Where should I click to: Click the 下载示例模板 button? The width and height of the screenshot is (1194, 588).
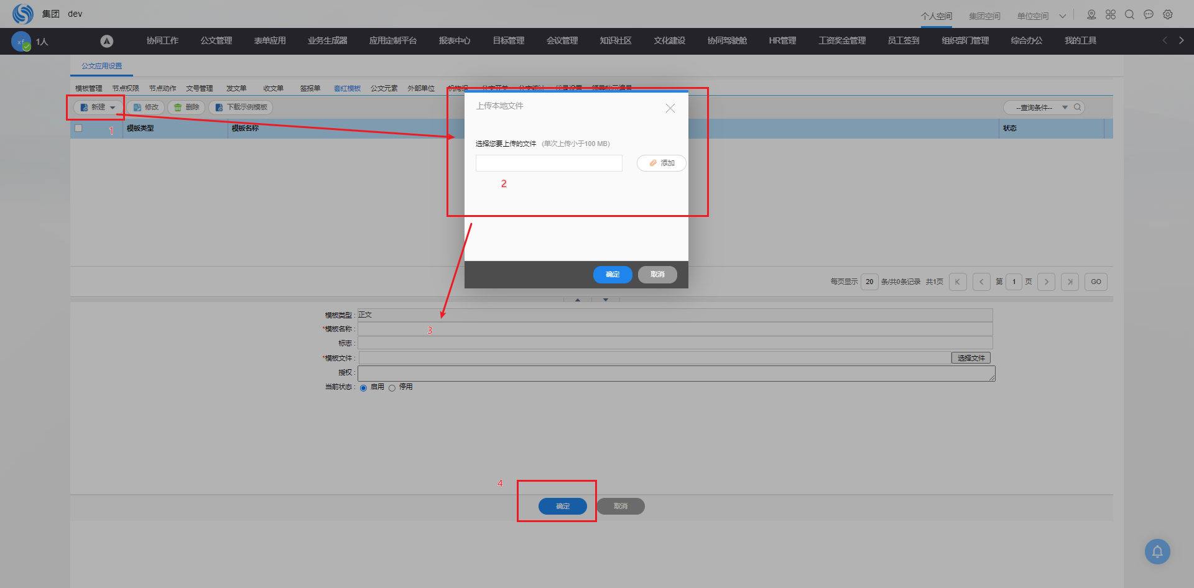click(x=241, y=108)
